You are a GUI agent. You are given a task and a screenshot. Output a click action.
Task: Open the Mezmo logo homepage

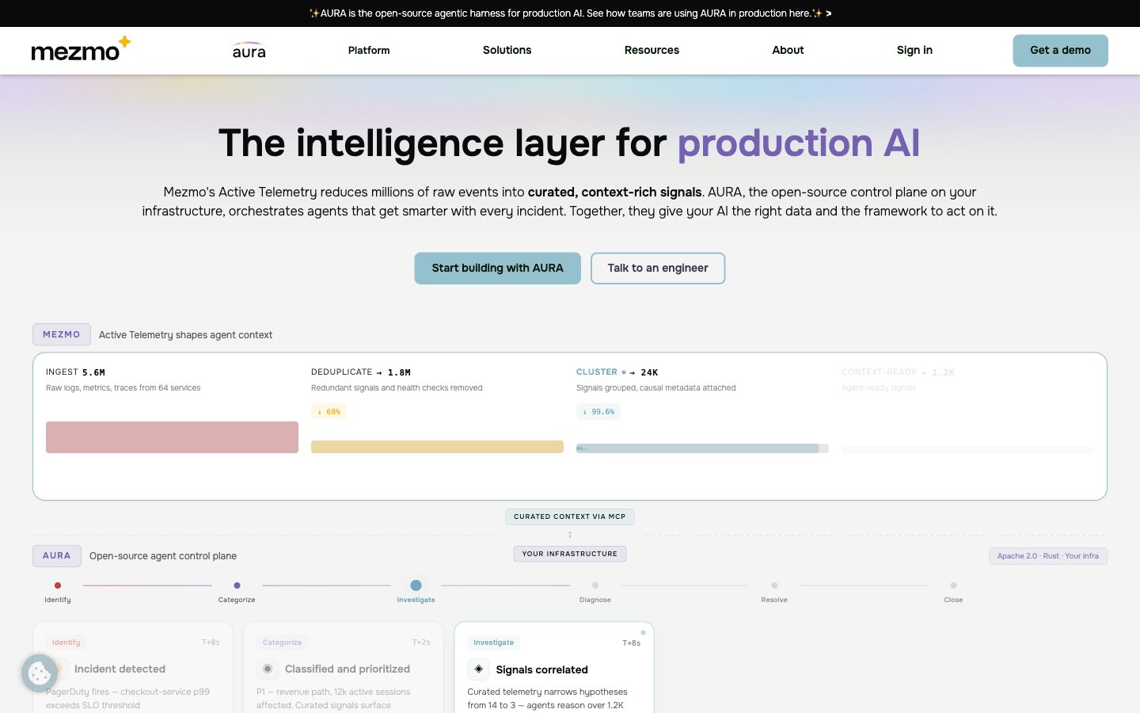[81, 49]
